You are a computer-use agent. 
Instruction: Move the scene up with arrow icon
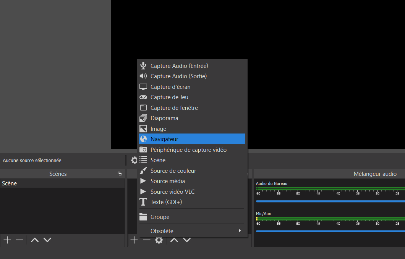(x=35, y=240)
